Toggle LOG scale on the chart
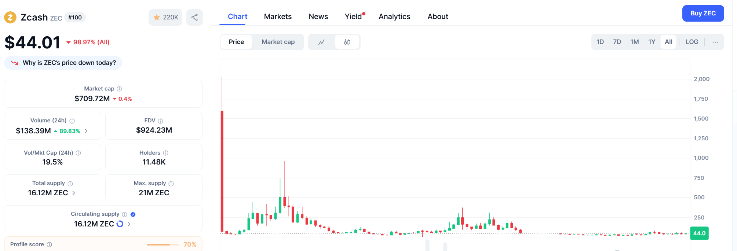 (692, 42)
